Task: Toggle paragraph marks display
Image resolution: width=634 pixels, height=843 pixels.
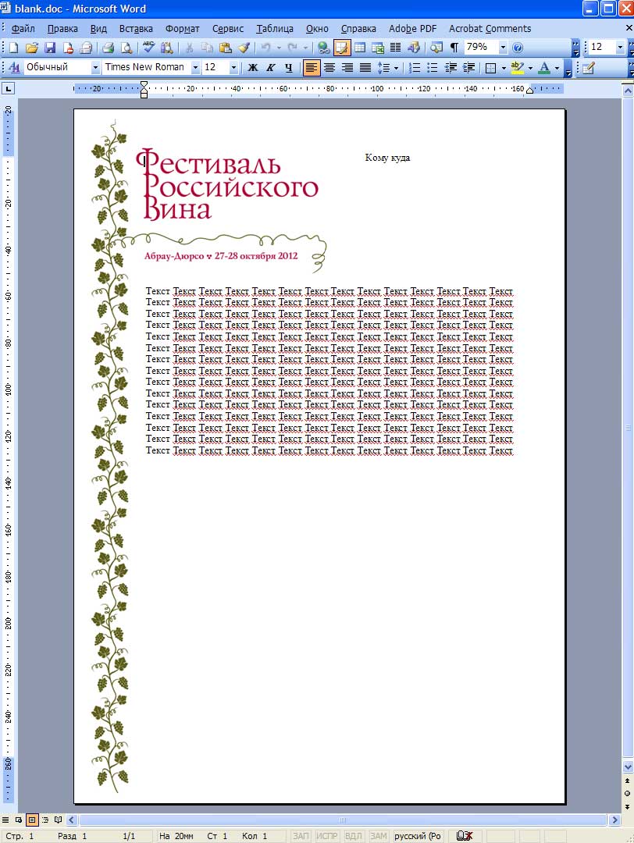Action: (x=454, y=48)
